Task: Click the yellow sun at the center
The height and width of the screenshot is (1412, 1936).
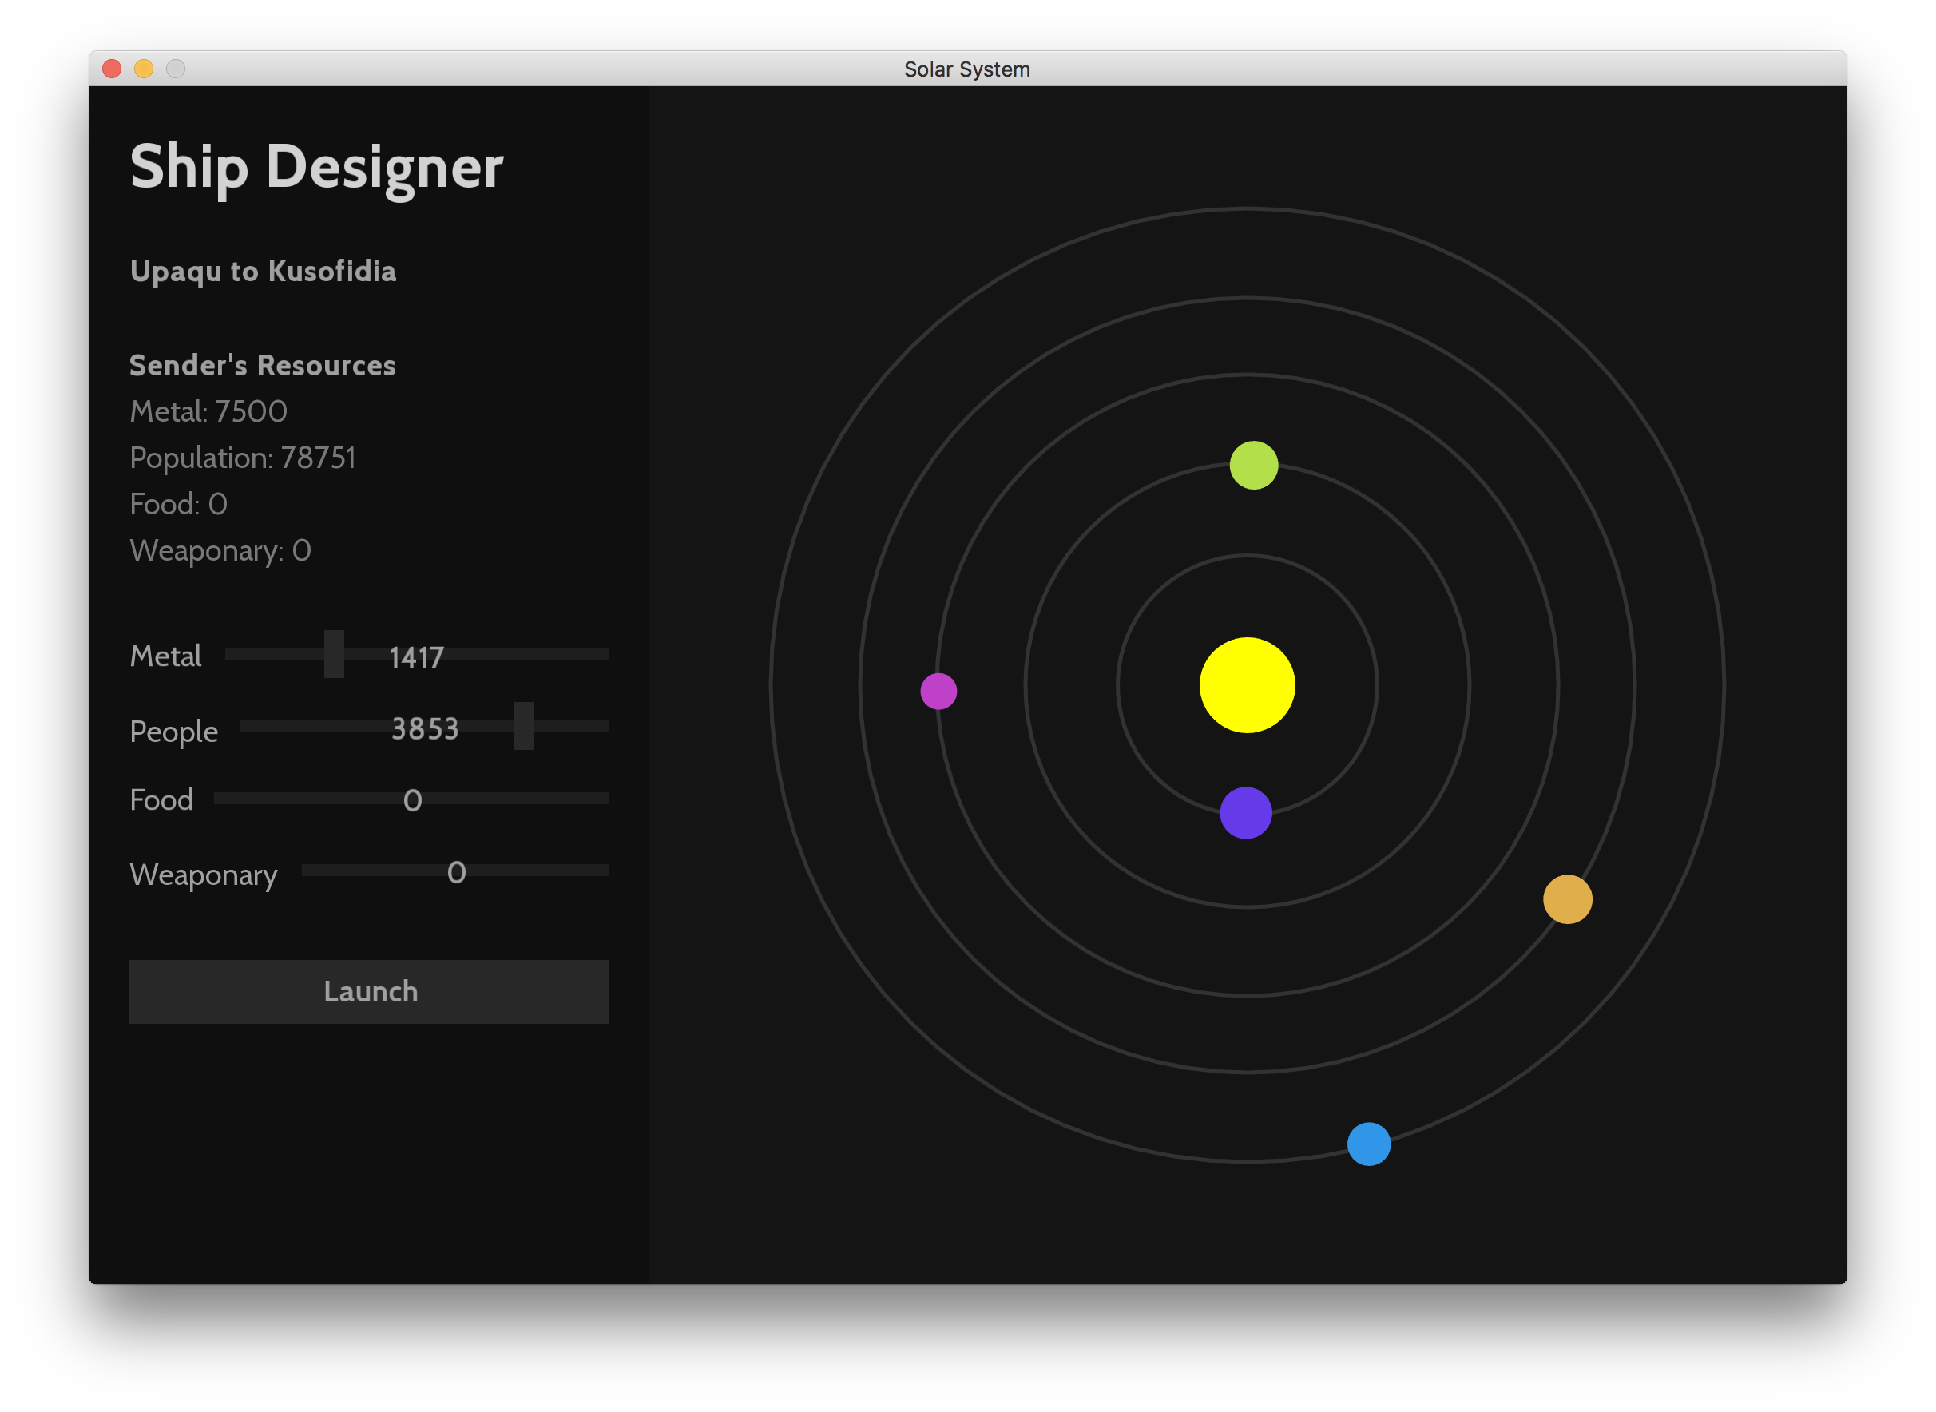Action: tap(1247, 685)
